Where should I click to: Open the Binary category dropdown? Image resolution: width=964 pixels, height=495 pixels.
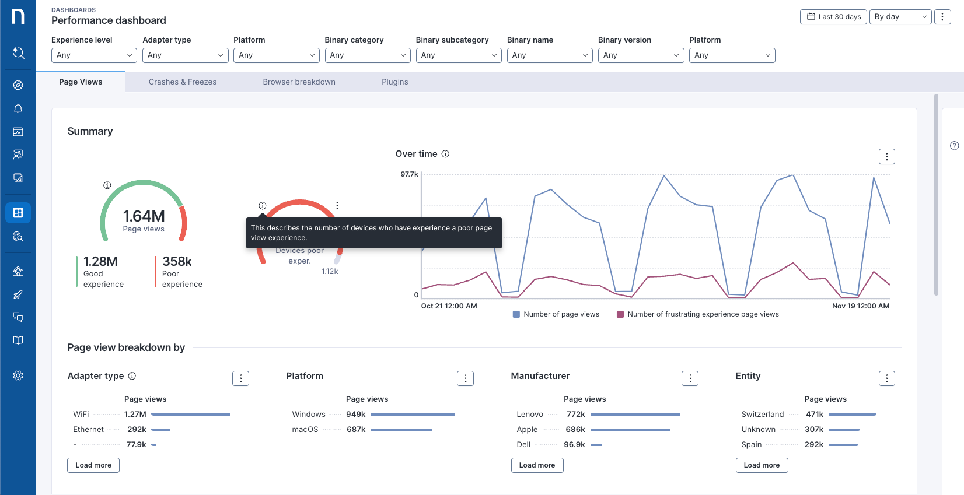[367, 55]
